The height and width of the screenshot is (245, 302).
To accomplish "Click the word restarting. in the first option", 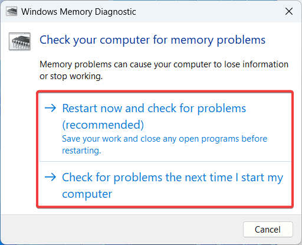I will (81, 151).
